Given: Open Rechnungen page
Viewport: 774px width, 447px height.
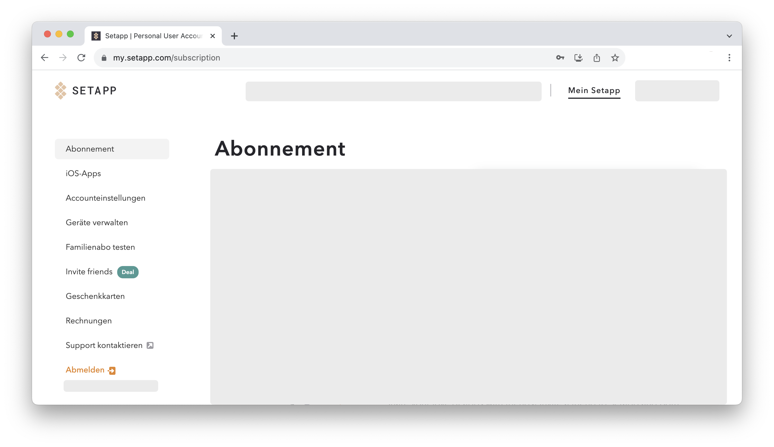Looking at the screenshot, I should 89,321.
